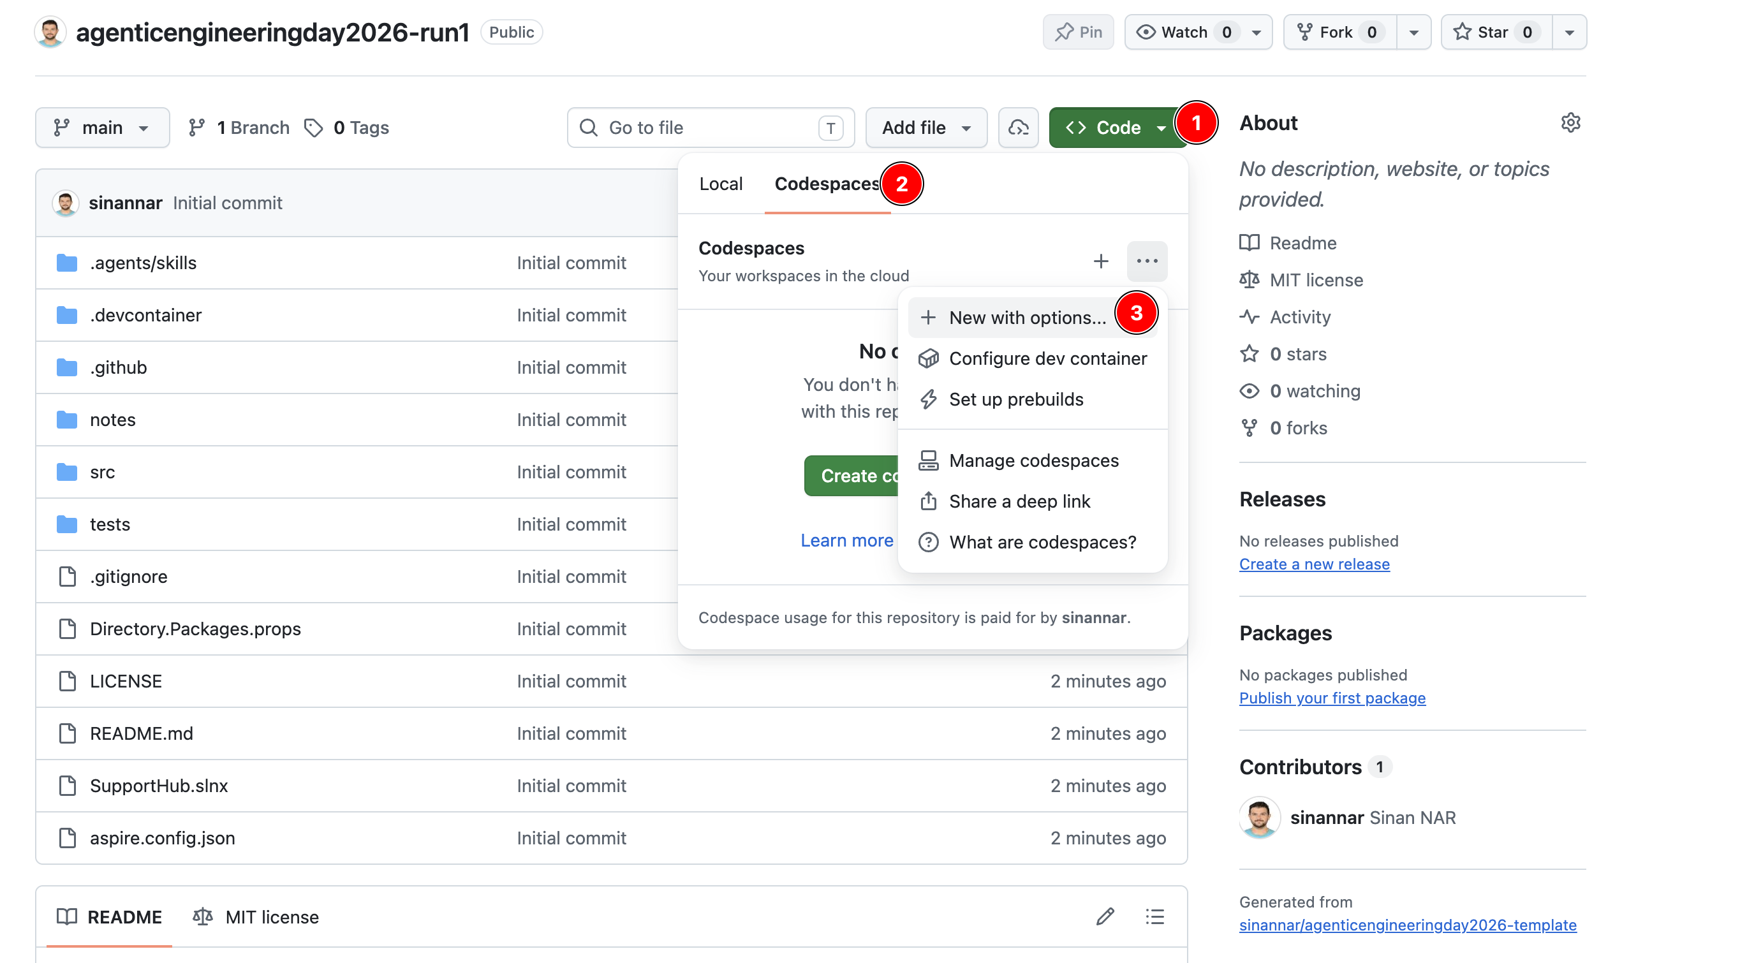Open Activity in About sidebar

[x=1285, y=317]
